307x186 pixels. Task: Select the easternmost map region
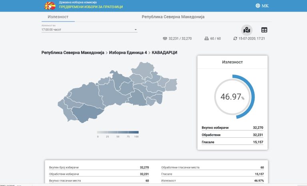pos(172,85)
